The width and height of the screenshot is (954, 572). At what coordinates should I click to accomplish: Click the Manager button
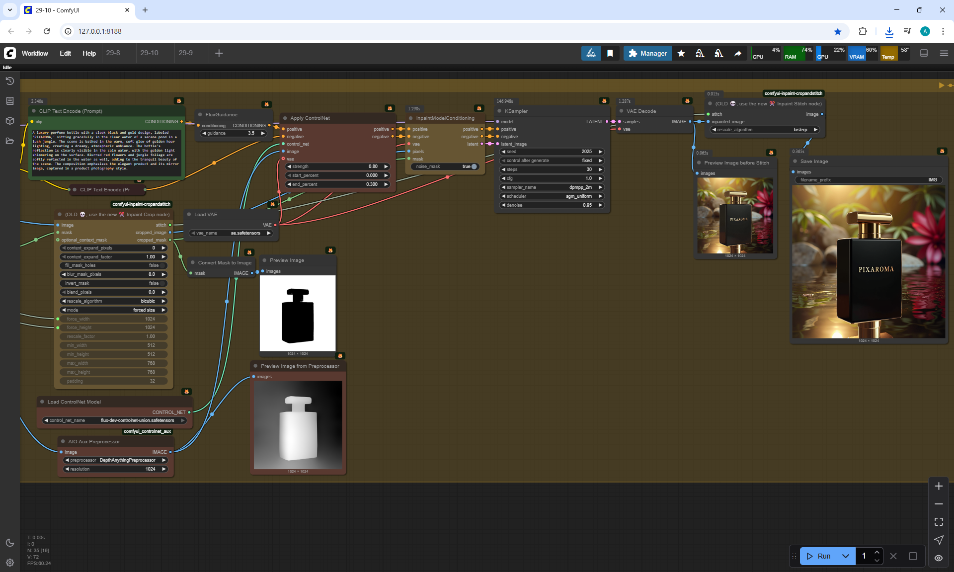[647, 53]
